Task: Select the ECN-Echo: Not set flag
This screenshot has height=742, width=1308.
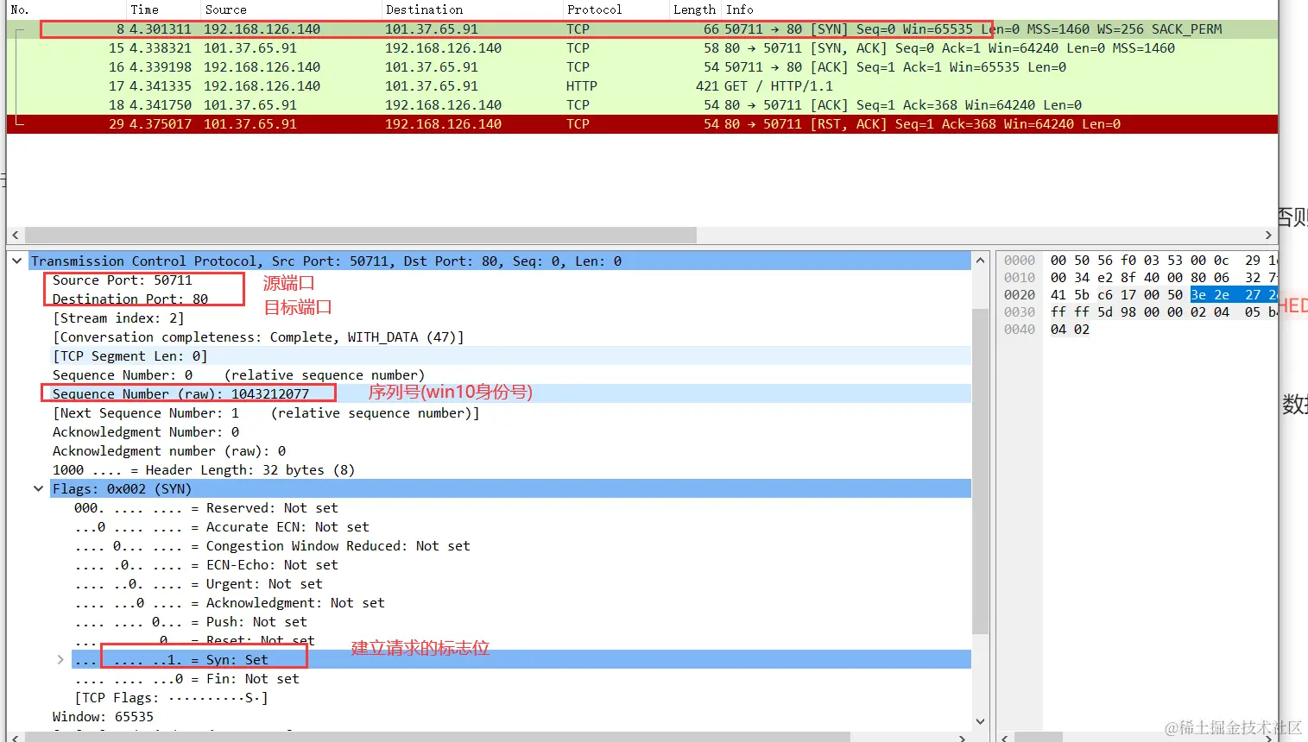Action: pyautogui.click(x=206, y=564)
